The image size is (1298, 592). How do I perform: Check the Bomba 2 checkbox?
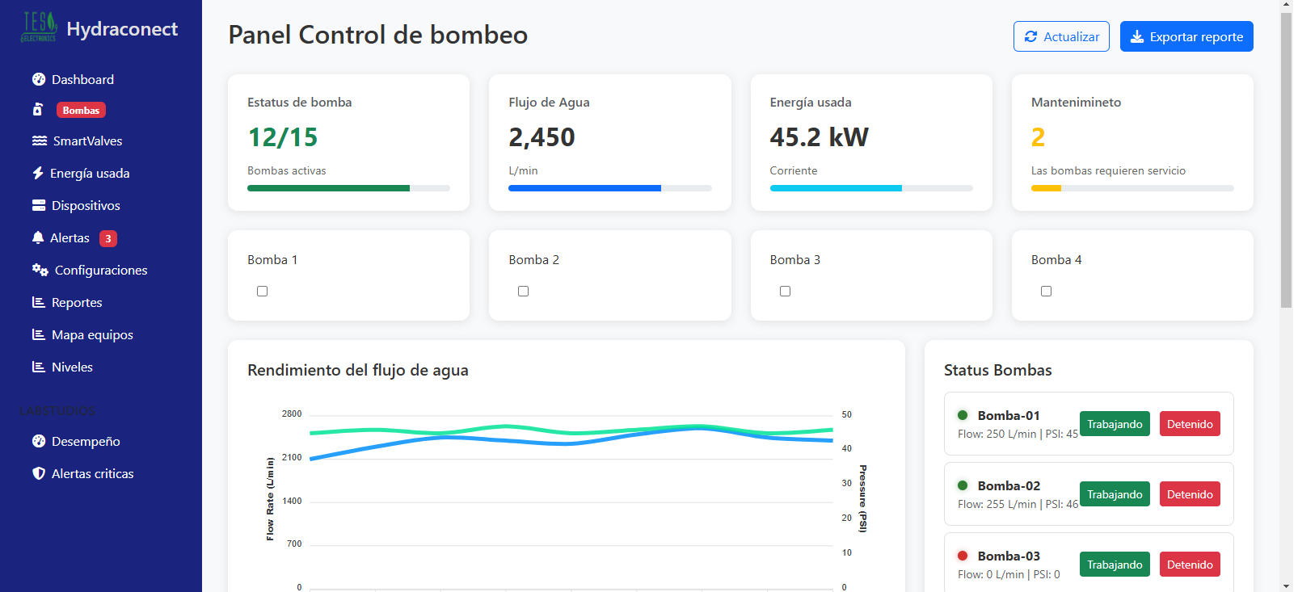point(523,291)
